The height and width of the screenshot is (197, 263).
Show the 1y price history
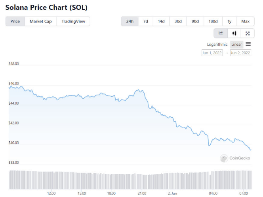tap(229, 21)
